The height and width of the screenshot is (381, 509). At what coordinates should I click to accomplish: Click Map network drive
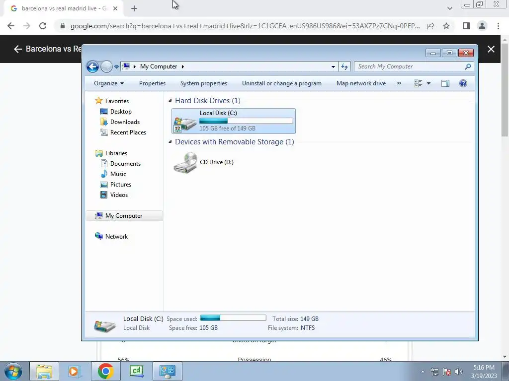361,83
